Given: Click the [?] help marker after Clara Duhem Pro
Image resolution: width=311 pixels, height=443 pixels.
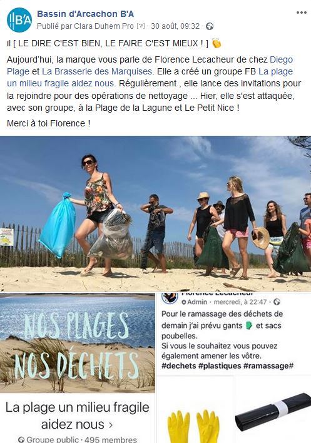Looking at the screenshot, I should (x=141, y=26).
